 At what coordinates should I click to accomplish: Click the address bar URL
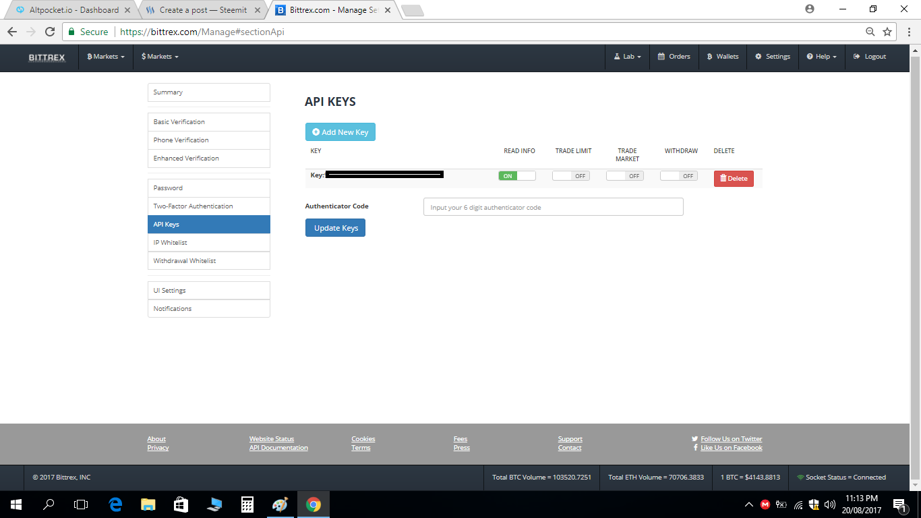click(202, 32)
